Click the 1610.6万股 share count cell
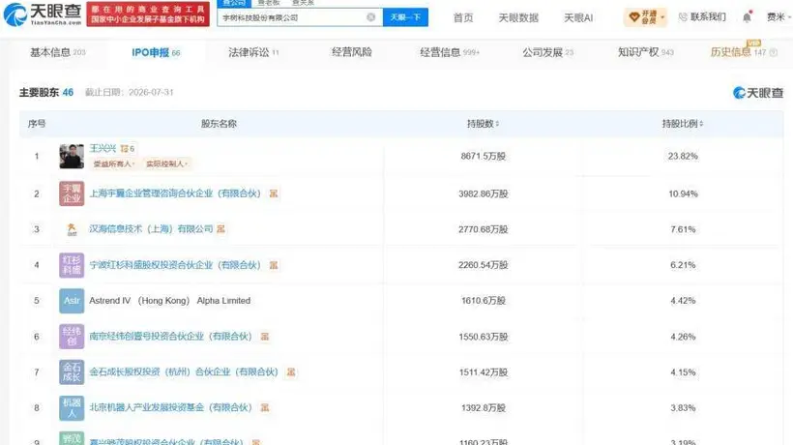 (x=483, y=300)
